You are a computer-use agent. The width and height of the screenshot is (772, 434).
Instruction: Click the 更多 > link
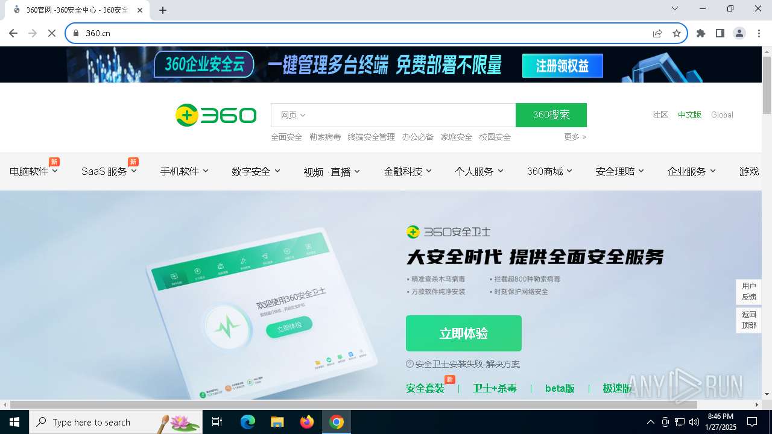(x=575, y=137)
